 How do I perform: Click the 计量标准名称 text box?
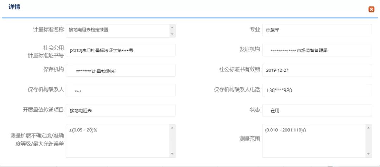118,30
